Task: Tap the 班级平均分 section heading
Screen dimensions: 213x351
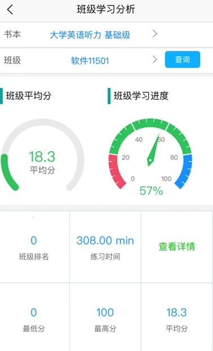Action: tap(29, 96)
